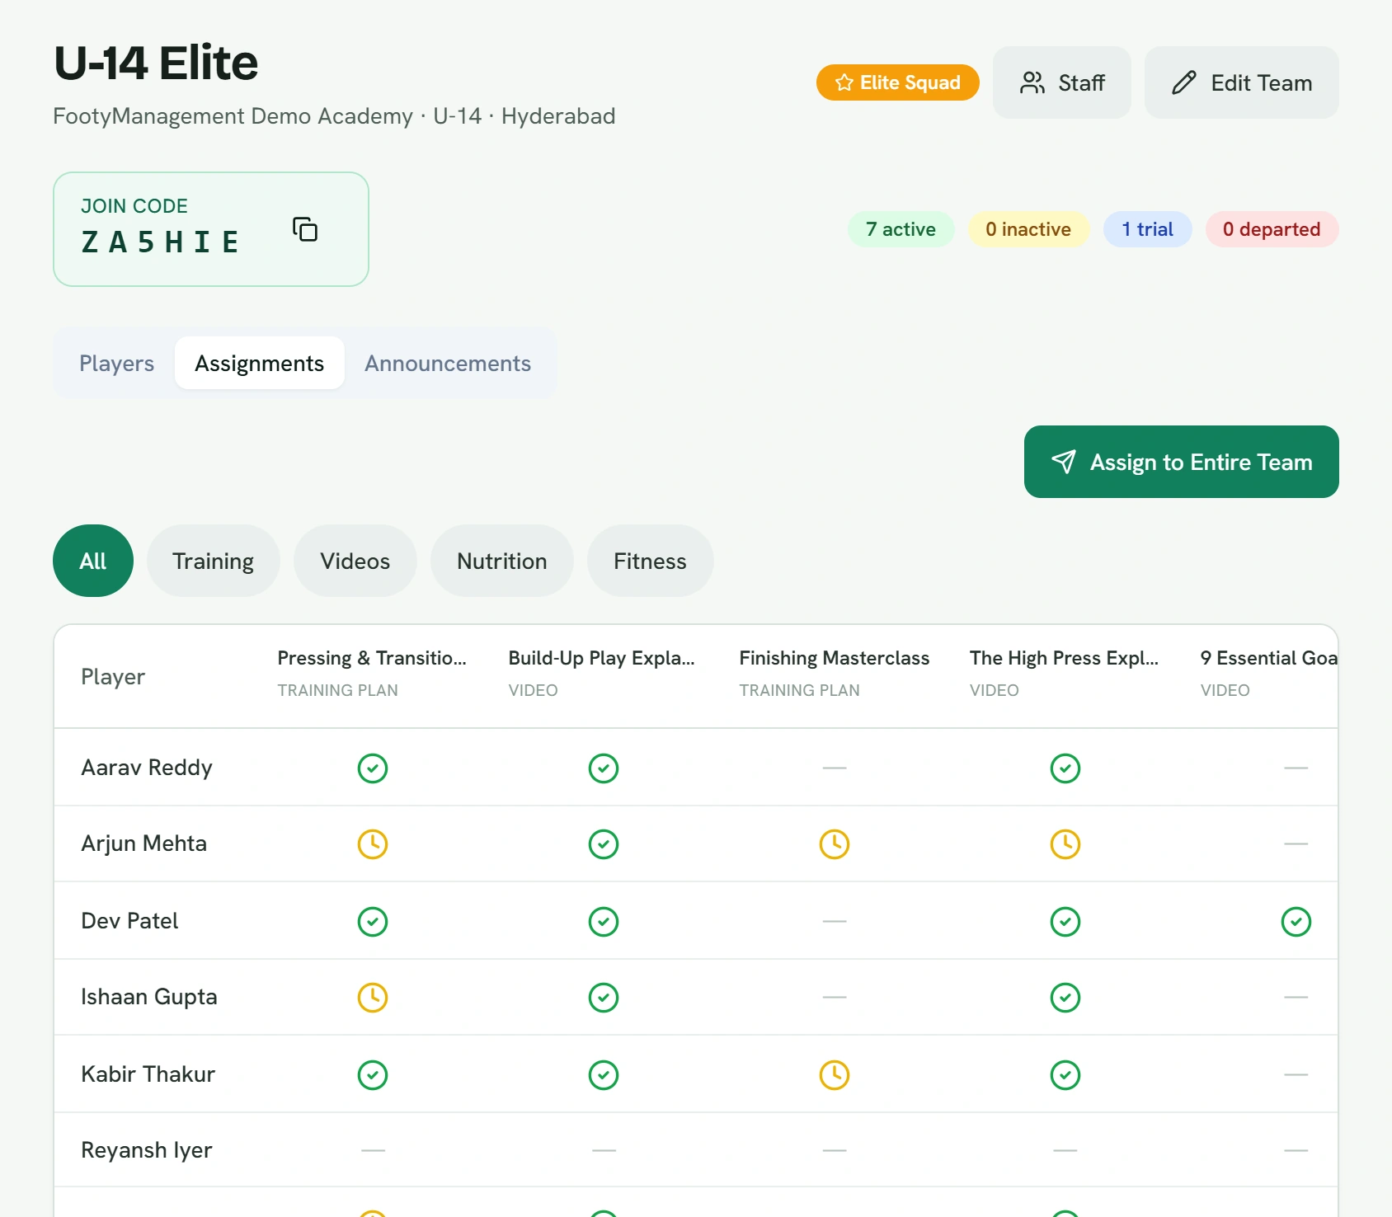Click Arjun Mehta's Pressing & Transition pending clock
Screen dimensions: 1392x1217
click(x=373, y=843)
